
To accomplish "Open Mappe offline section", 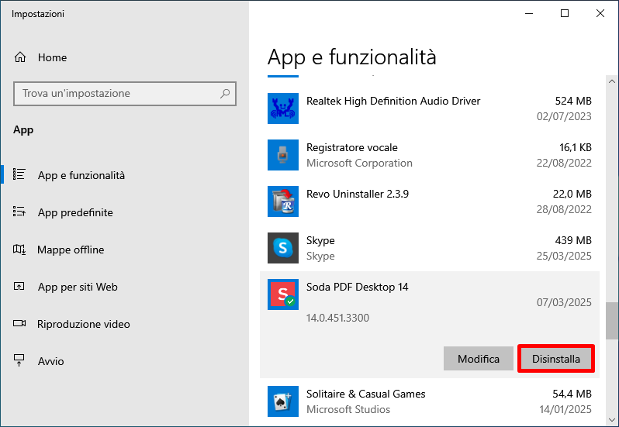I will click(70, 250).
